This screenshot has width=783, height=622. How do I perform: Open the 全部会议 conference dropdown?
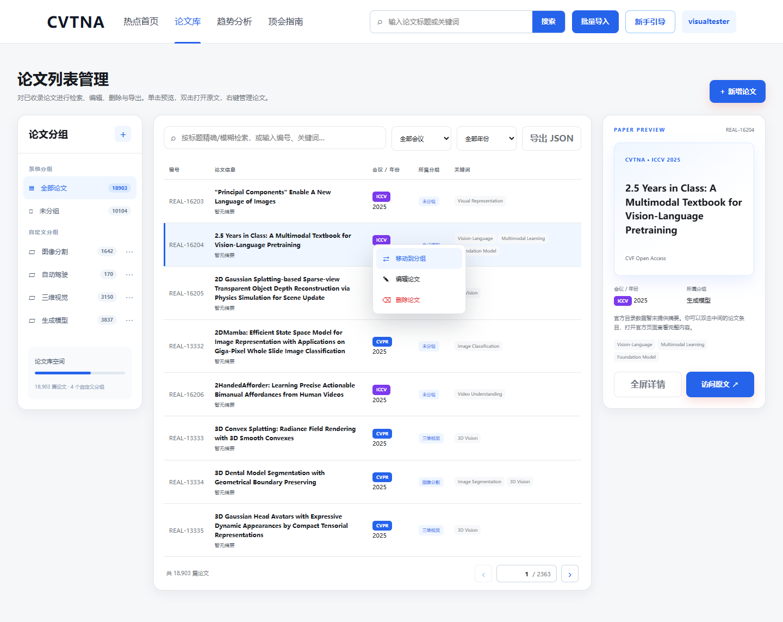click(421, 138)
